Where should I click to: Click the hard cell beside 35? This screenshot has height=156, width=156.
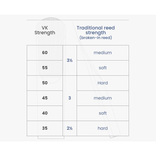click(x=103, y=128)
